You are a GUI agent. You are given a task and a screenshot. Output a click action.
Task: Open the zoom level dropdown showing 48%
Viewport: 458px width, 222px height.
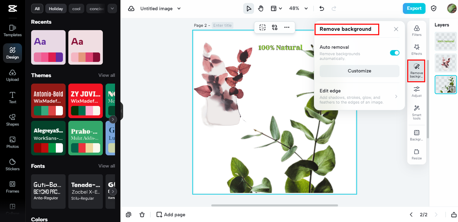(x=298, y=8)
